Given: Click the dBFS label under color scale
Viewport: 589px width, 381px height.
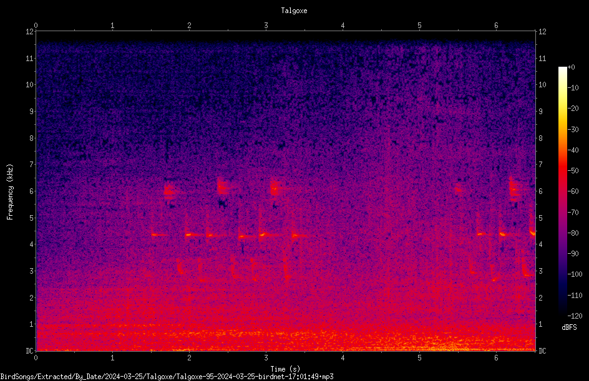Looking at the screenshot, I should click(569, 327).
